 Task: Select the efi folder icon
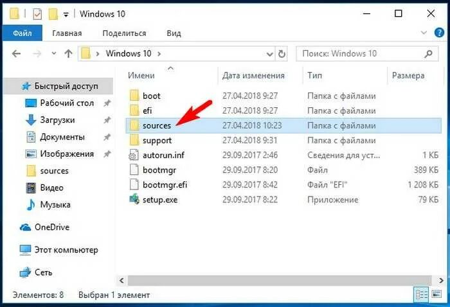pyautogui.click(x=134, y=110)
